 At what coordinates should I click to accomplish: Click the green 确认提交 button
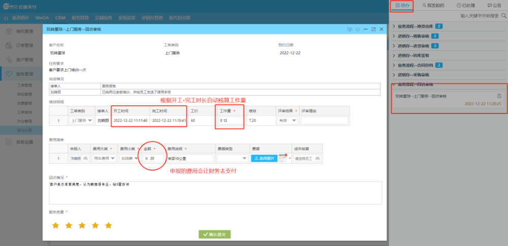click(214, 234)
